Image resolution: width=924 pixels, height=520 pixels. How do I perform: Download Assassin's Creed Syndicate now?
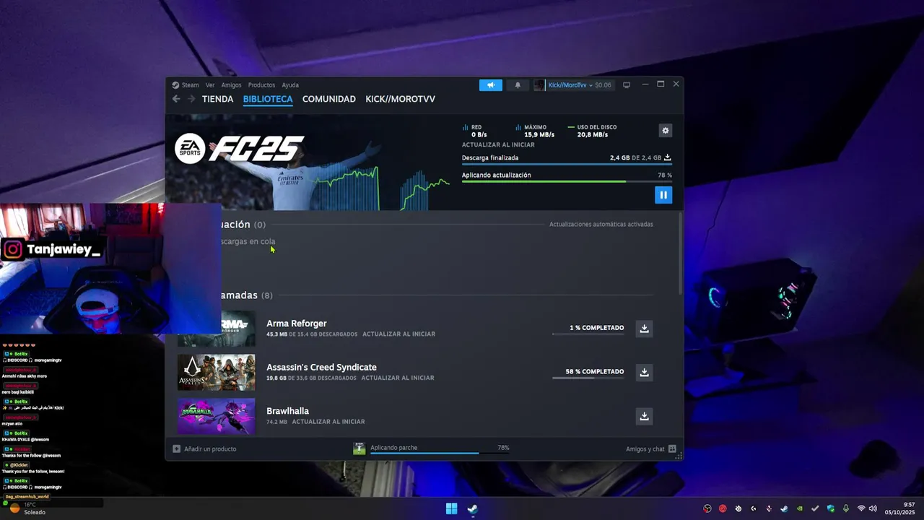coord(645,373)
